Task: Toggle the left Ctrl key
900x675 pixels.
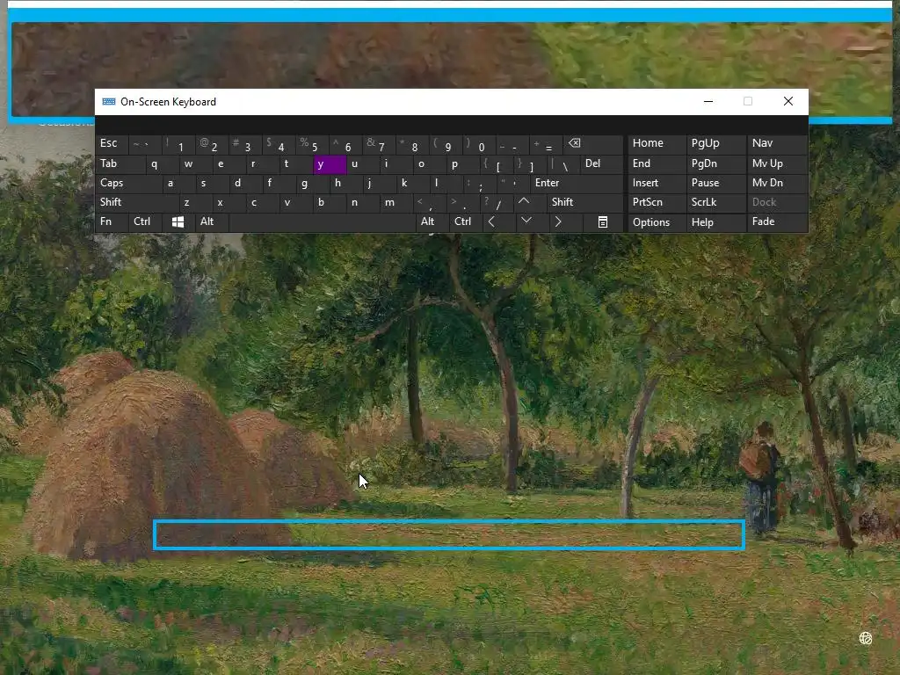Action: pyautogui.click(x=145, y=221)
